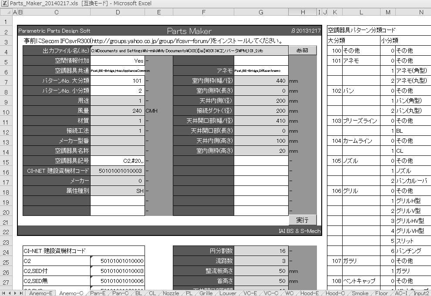The height and width of the screenshot is (296, 431).
Task: Click row 10 header
Action: pyautogui.click(x=6, y=111)
